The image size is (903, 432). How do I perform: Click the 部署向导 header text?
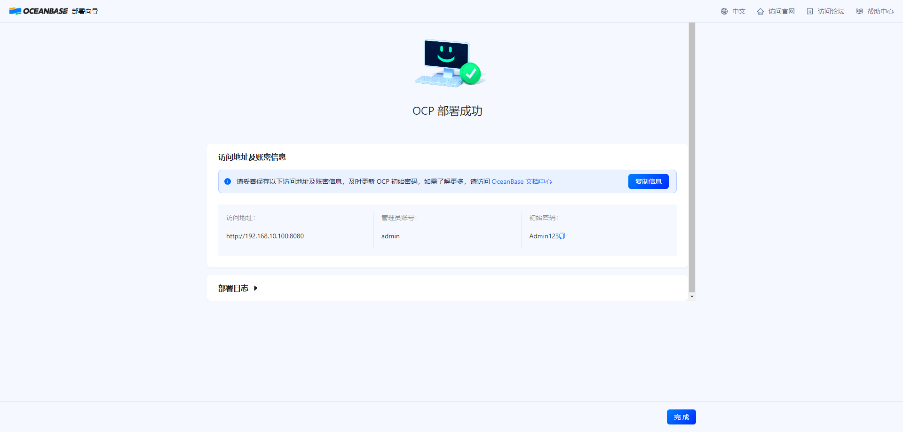tap(85, 11)
